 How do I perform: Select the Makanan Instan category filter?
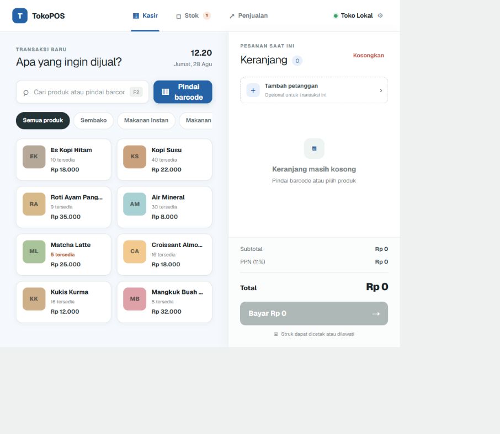[146, 120]
